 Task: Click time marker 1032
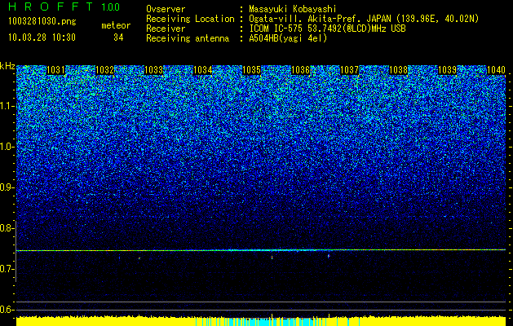104,70
